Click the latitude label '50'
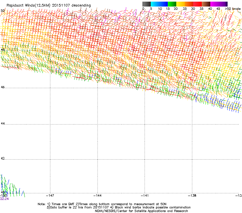This screenshot has height=213, width=242. pos(3,11)
